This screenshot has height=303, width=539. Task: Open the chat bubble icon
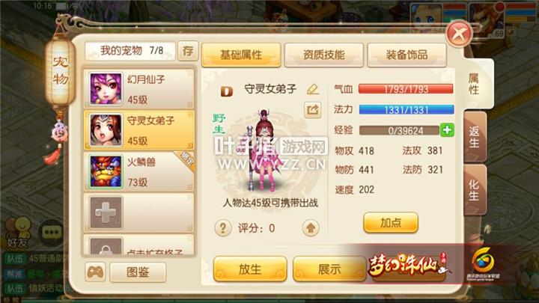tap(52, 233)
